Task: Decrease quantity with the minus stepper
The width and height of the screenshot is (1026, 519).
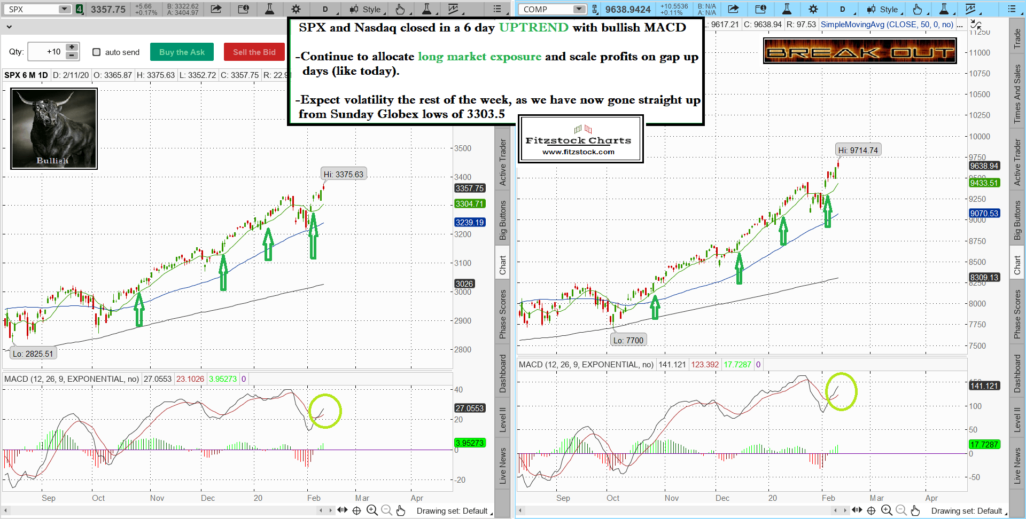Action: tap(72, 56)
